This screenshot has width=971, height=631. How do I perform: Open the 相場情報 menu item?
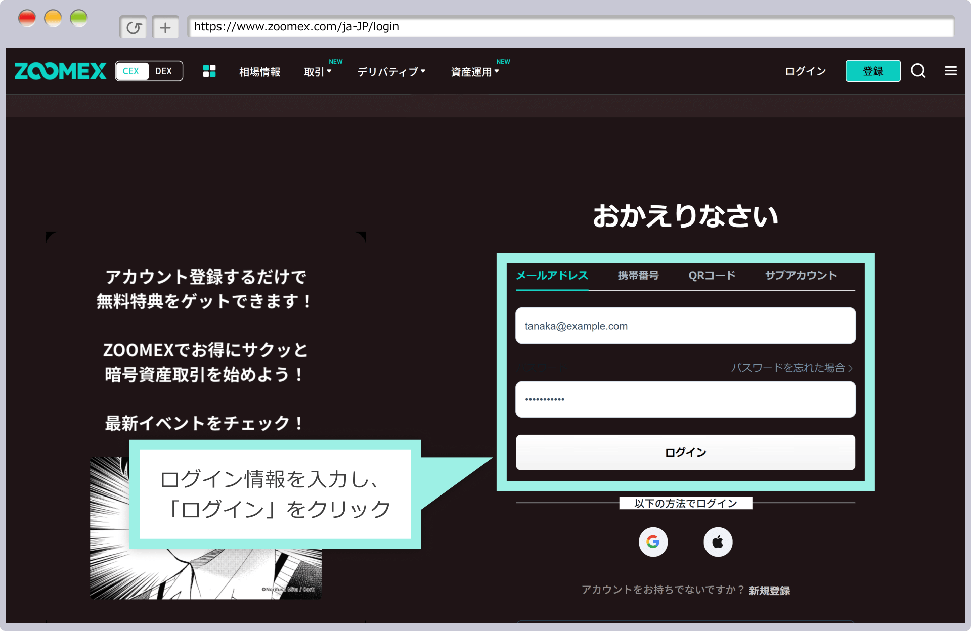click(x=260, y=72)
